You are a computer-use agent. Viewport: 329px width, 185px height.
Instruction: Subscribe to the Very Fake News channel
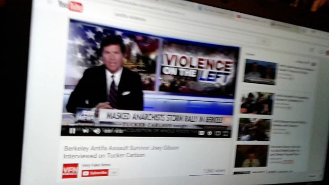95,173
